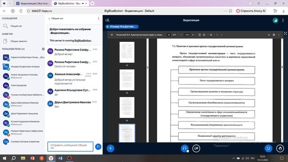Toggle the users and messages side panel
This screenshot has width=288, height=162.
(108, 20)
